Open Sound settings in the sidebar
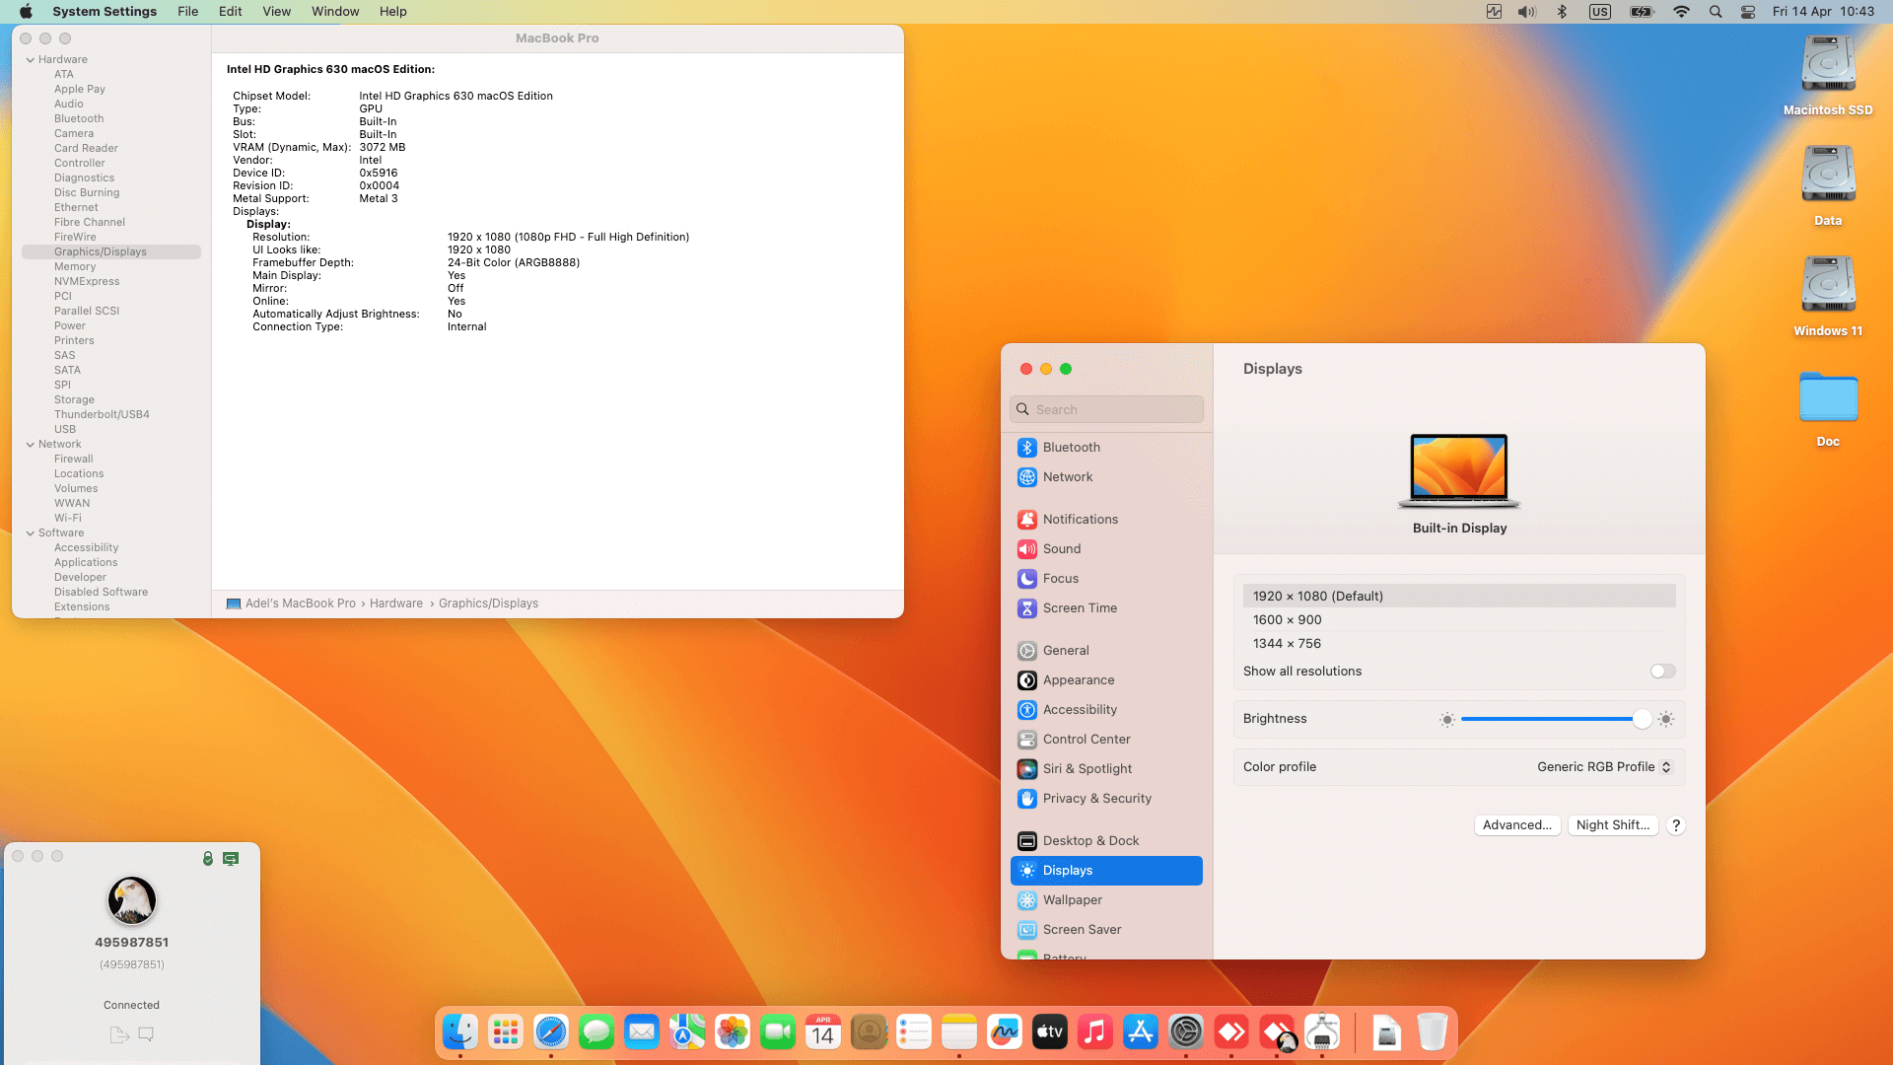The image size is (1893, 1065). click(1062, 548)
